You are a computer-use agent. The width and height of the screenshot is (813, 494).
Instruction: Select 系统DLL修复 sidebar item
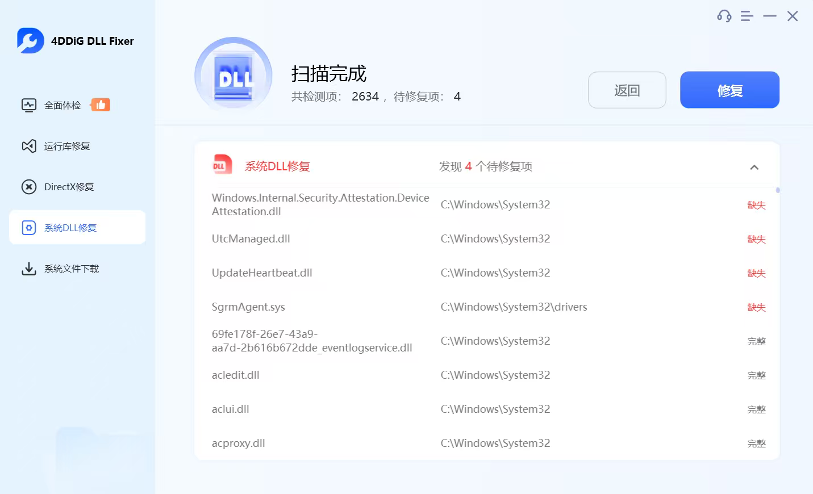[x=77, y=228]
